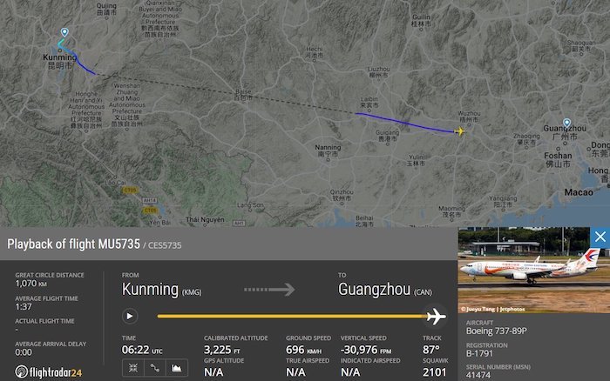The image size is (610, 381).
Task: Click the yellow playback progress bar
Action: (292, 316)
